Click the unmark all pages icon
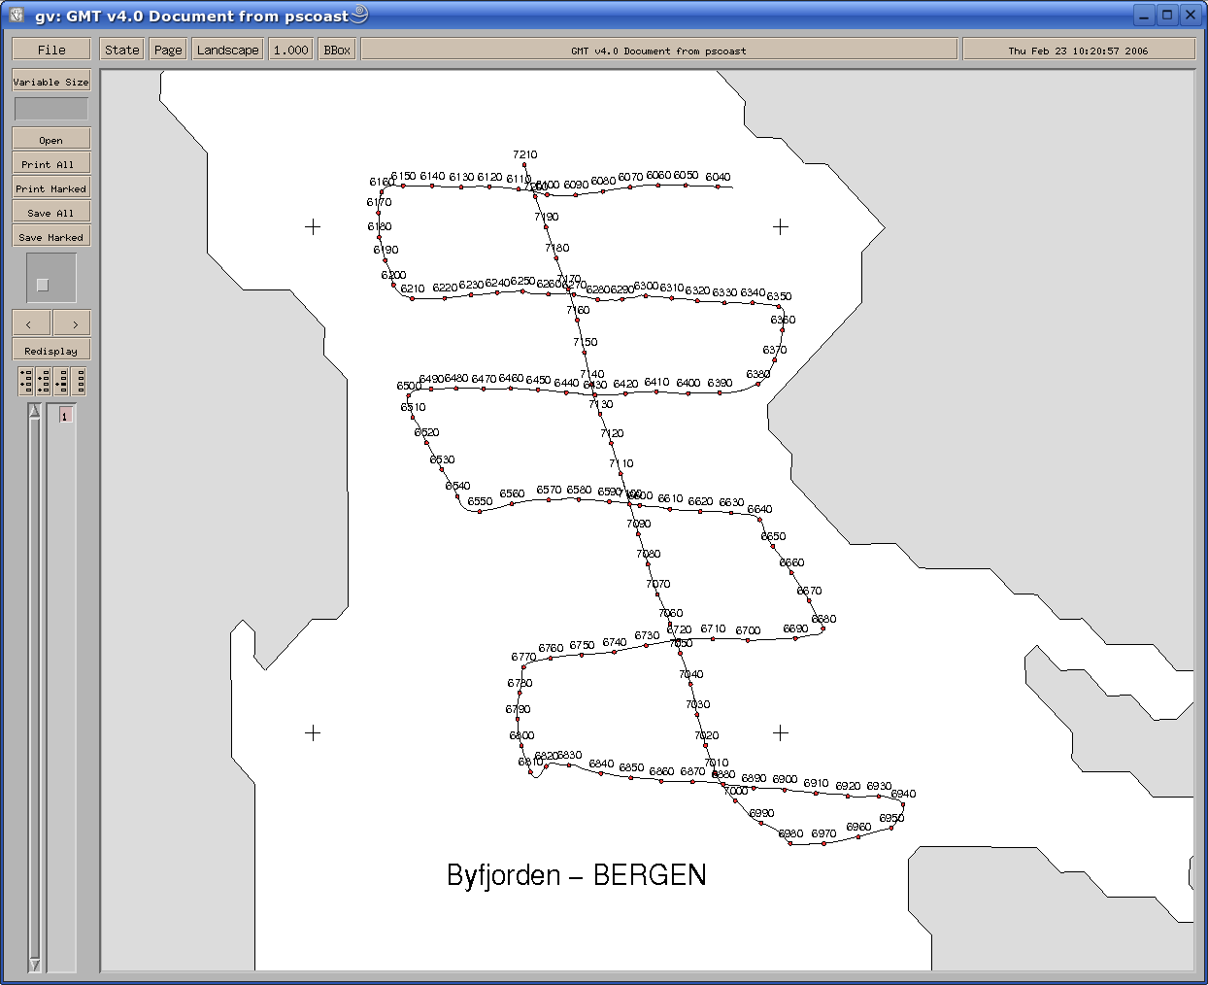Viewport: 1208px width, 985px height. pyautogui.click(x=81, y=381)
